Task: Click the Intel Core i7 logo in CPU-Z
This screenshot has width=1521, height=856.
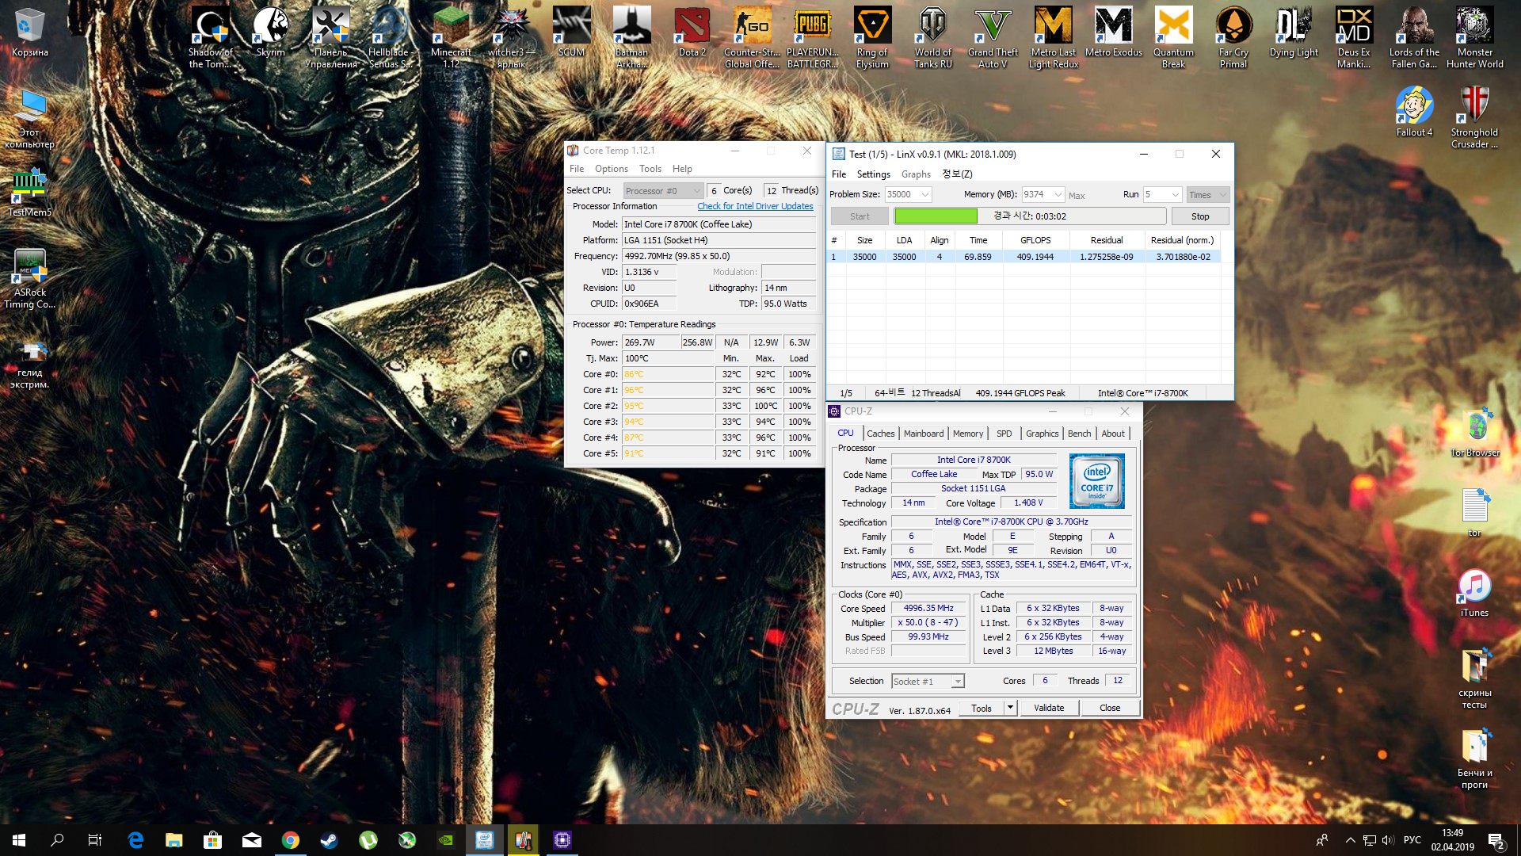Action: click(1096, 481)
